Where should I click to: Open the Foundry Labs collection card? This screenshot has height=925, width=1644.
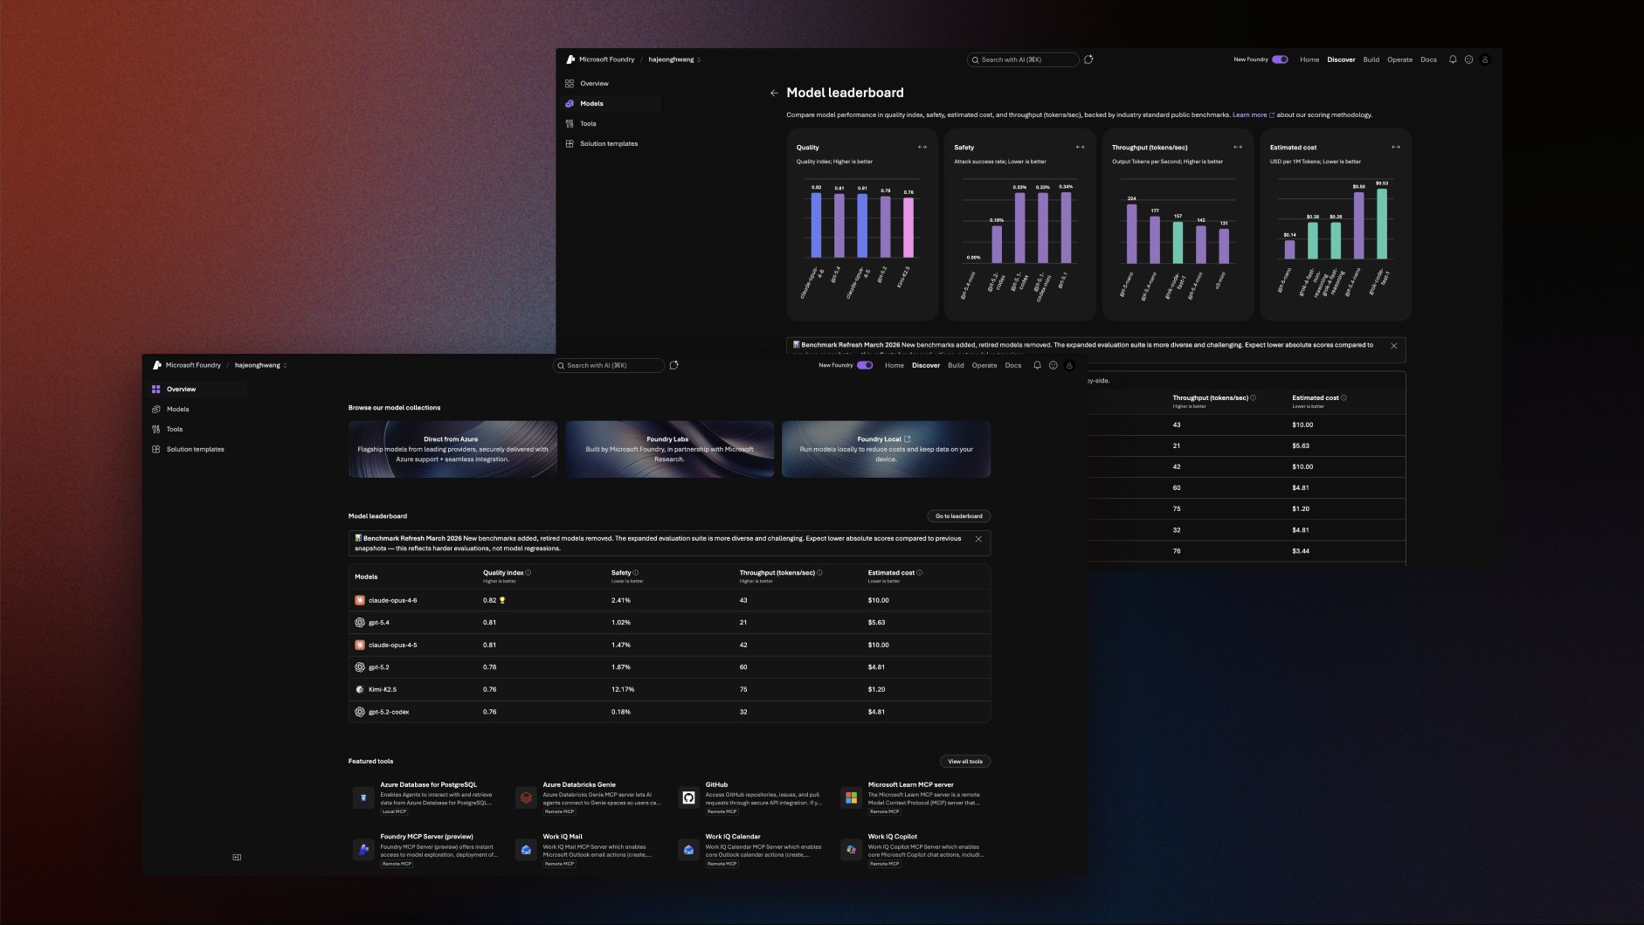pos(669,449)
